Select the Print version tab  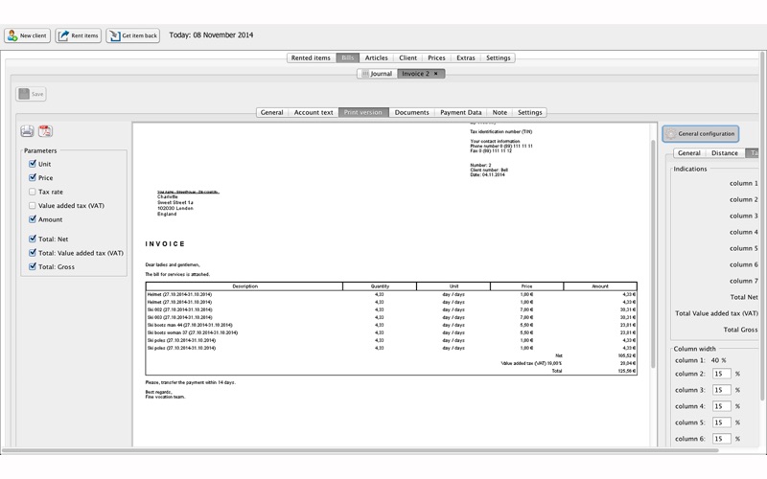pos(363,112)
